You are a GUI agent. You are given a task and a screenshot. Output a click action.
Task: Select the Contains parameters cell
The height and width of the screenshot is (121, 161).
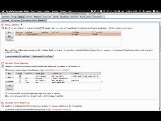pos(61,78)
